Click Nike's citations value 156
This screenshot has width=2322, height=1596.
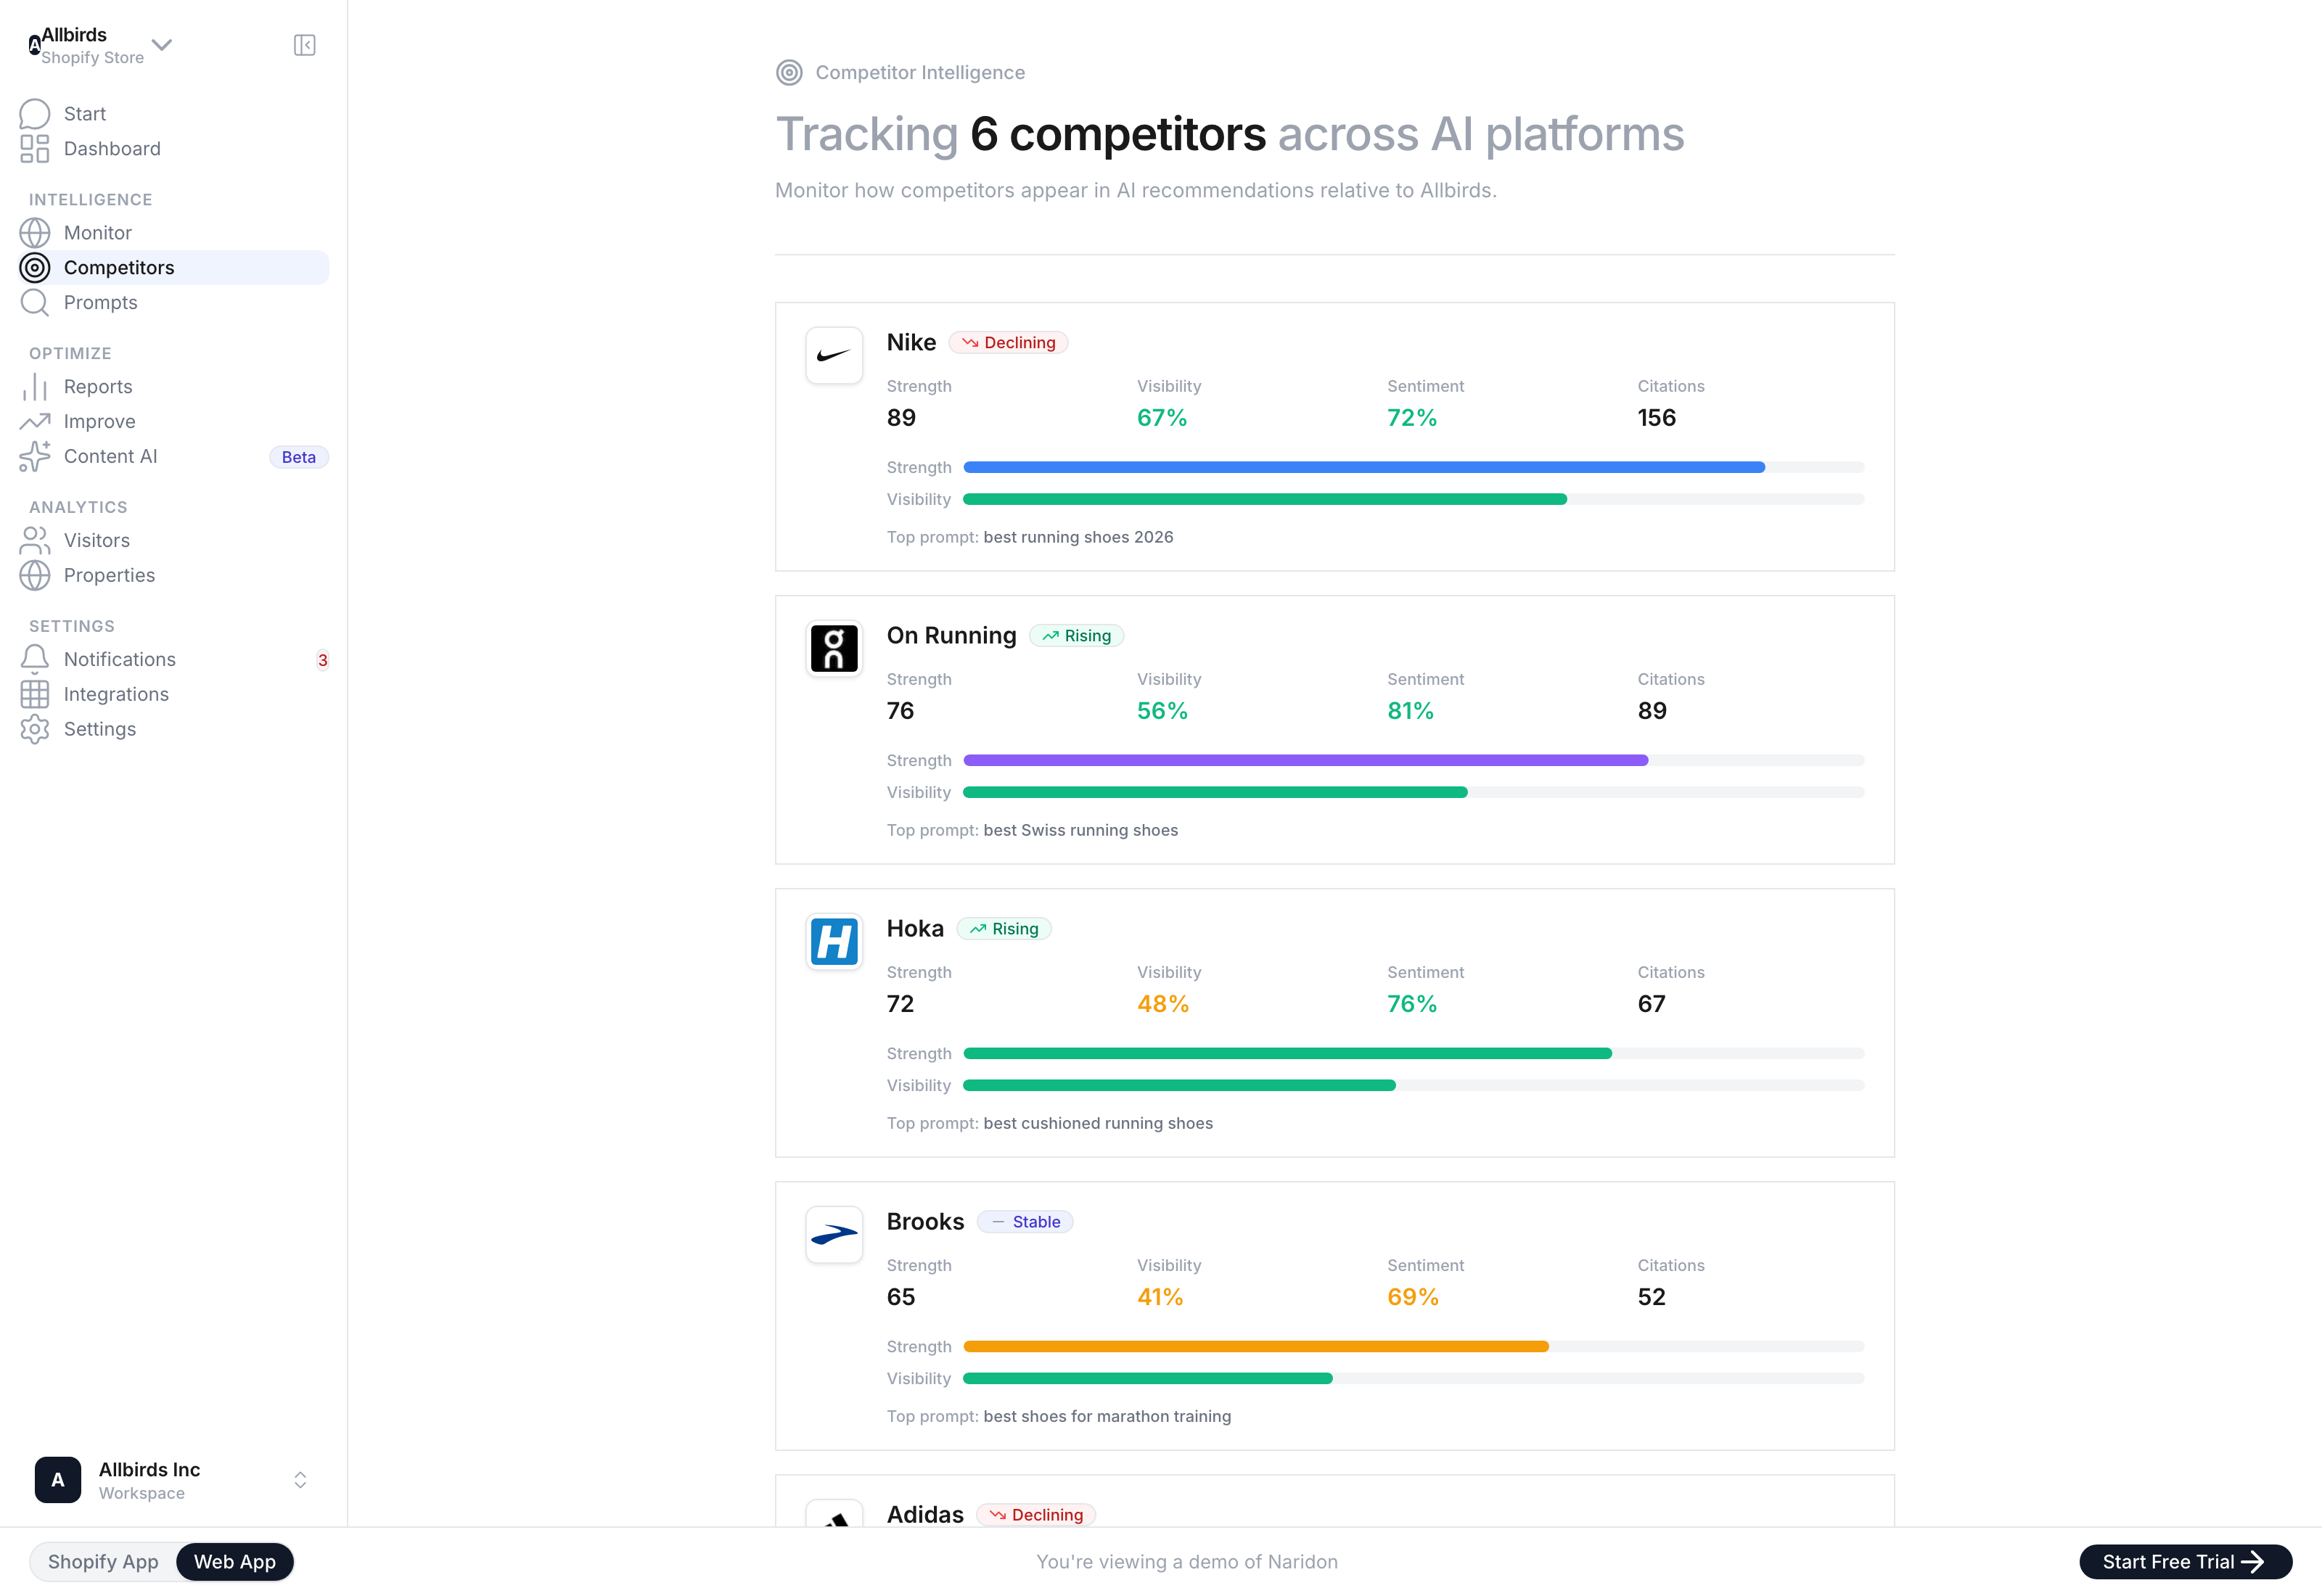(1656, 418)
